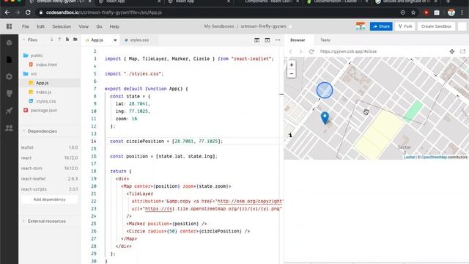This screenshot has height=264, width=469.
Task: Click the blue circle overlay on the map
Action: 325,90
